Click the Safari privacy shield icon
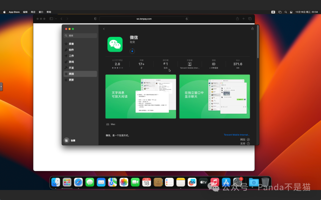The height and width of the screenshot is (200, 321). [95, 19]
